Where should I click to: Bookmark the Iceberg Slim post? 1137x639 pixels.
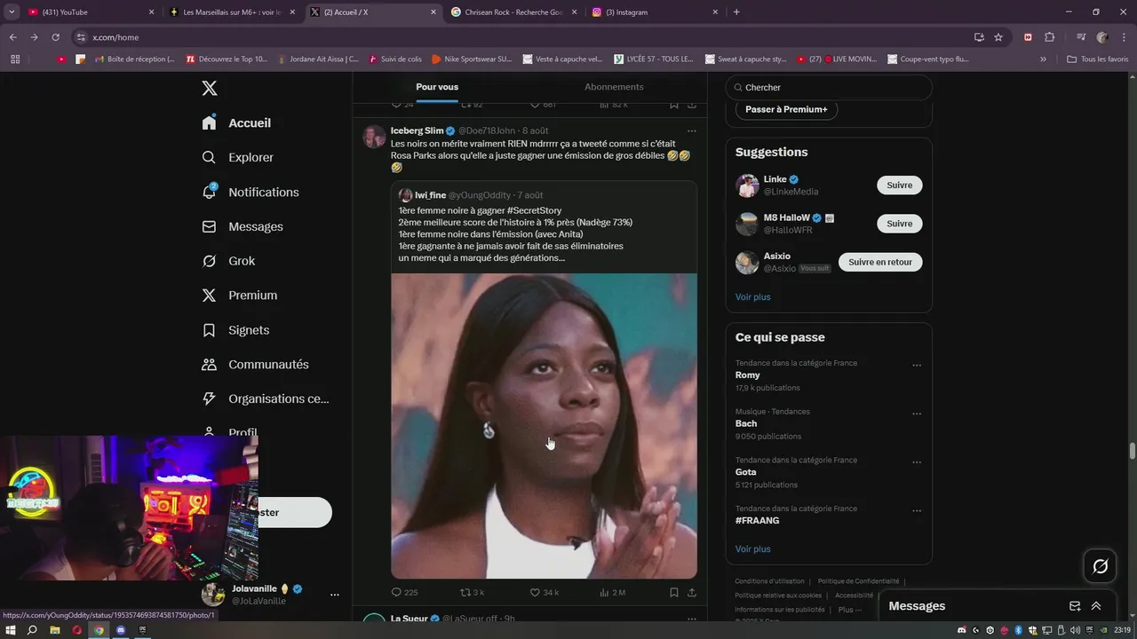pyautogui.click(x=674, y=592)
